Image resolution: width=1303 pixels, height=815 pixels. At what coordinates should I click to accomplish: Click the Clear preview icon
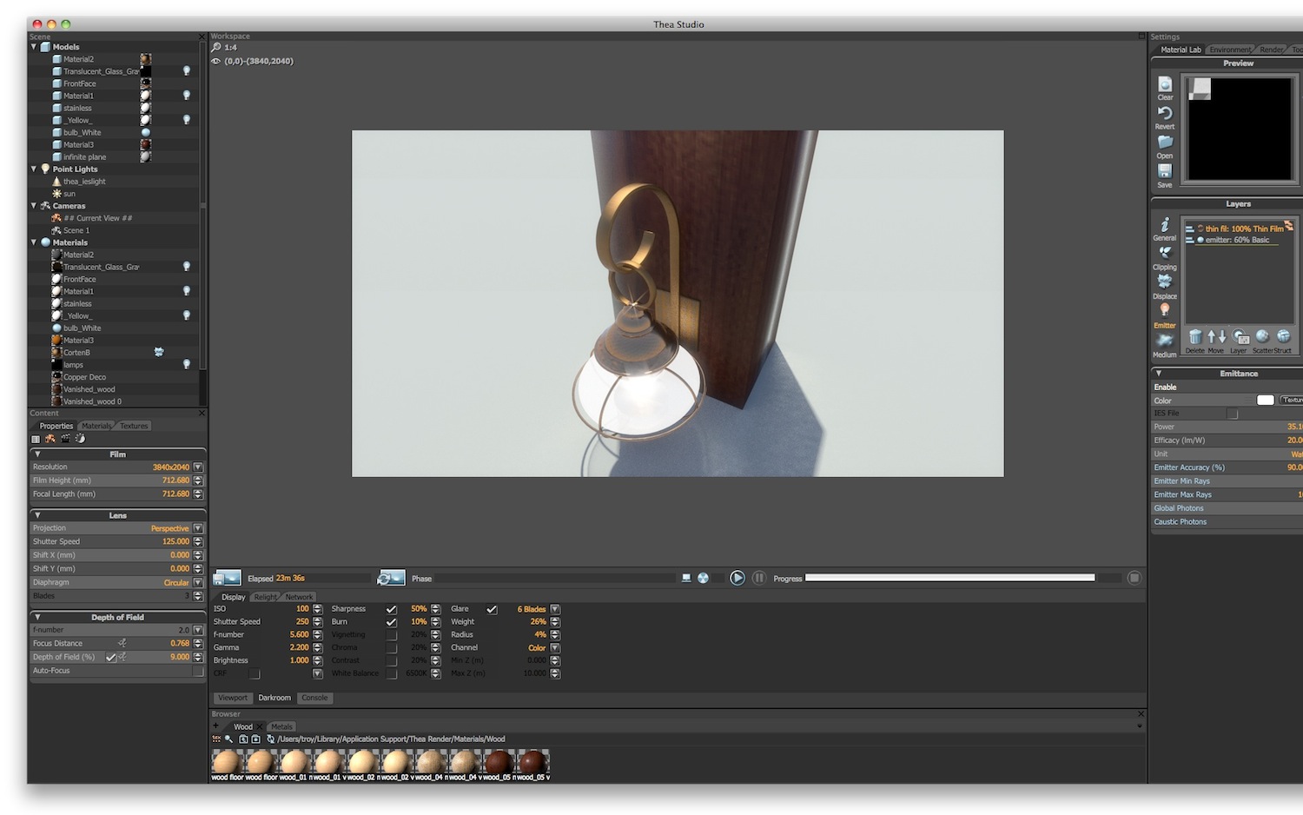pos(1165,84)
